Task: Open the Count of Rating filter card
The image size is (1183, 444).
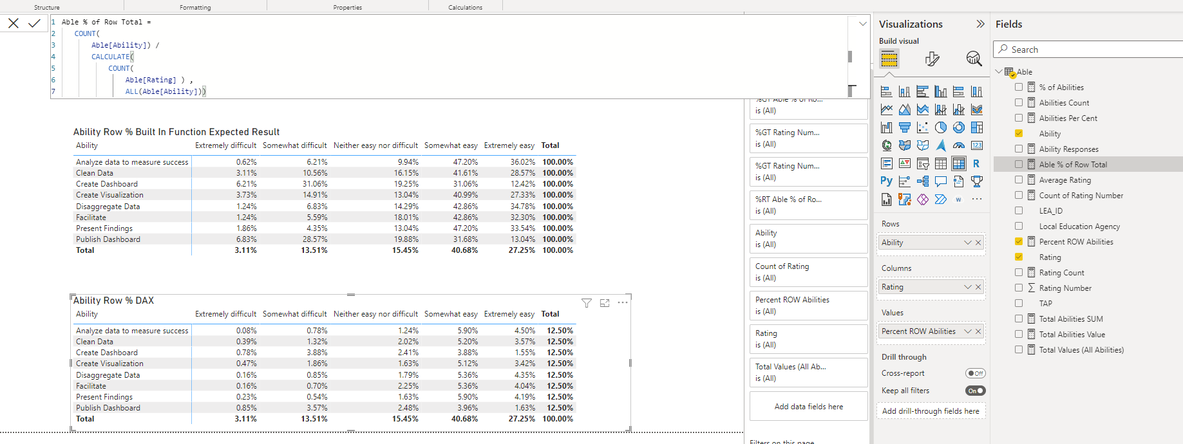Action: [x=809, y=272]
